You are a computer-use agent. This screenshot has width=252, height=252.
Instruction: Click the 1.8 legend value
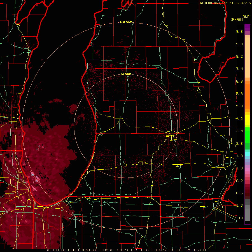(239, 156)
